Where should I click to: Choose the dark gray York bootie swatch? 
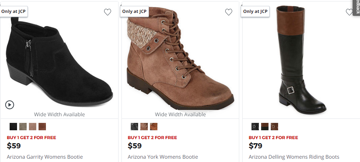click(134, 127)
